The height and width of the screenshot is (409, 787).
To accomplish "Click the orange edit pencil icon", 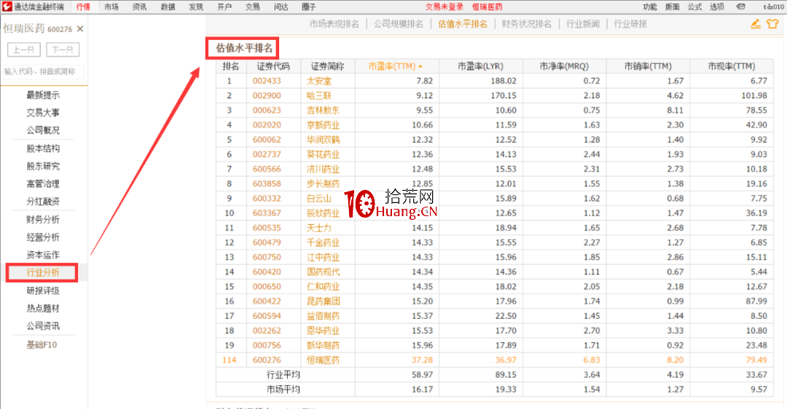I will [756, 23].
